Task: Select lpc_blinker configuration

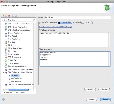Action: 15,75
